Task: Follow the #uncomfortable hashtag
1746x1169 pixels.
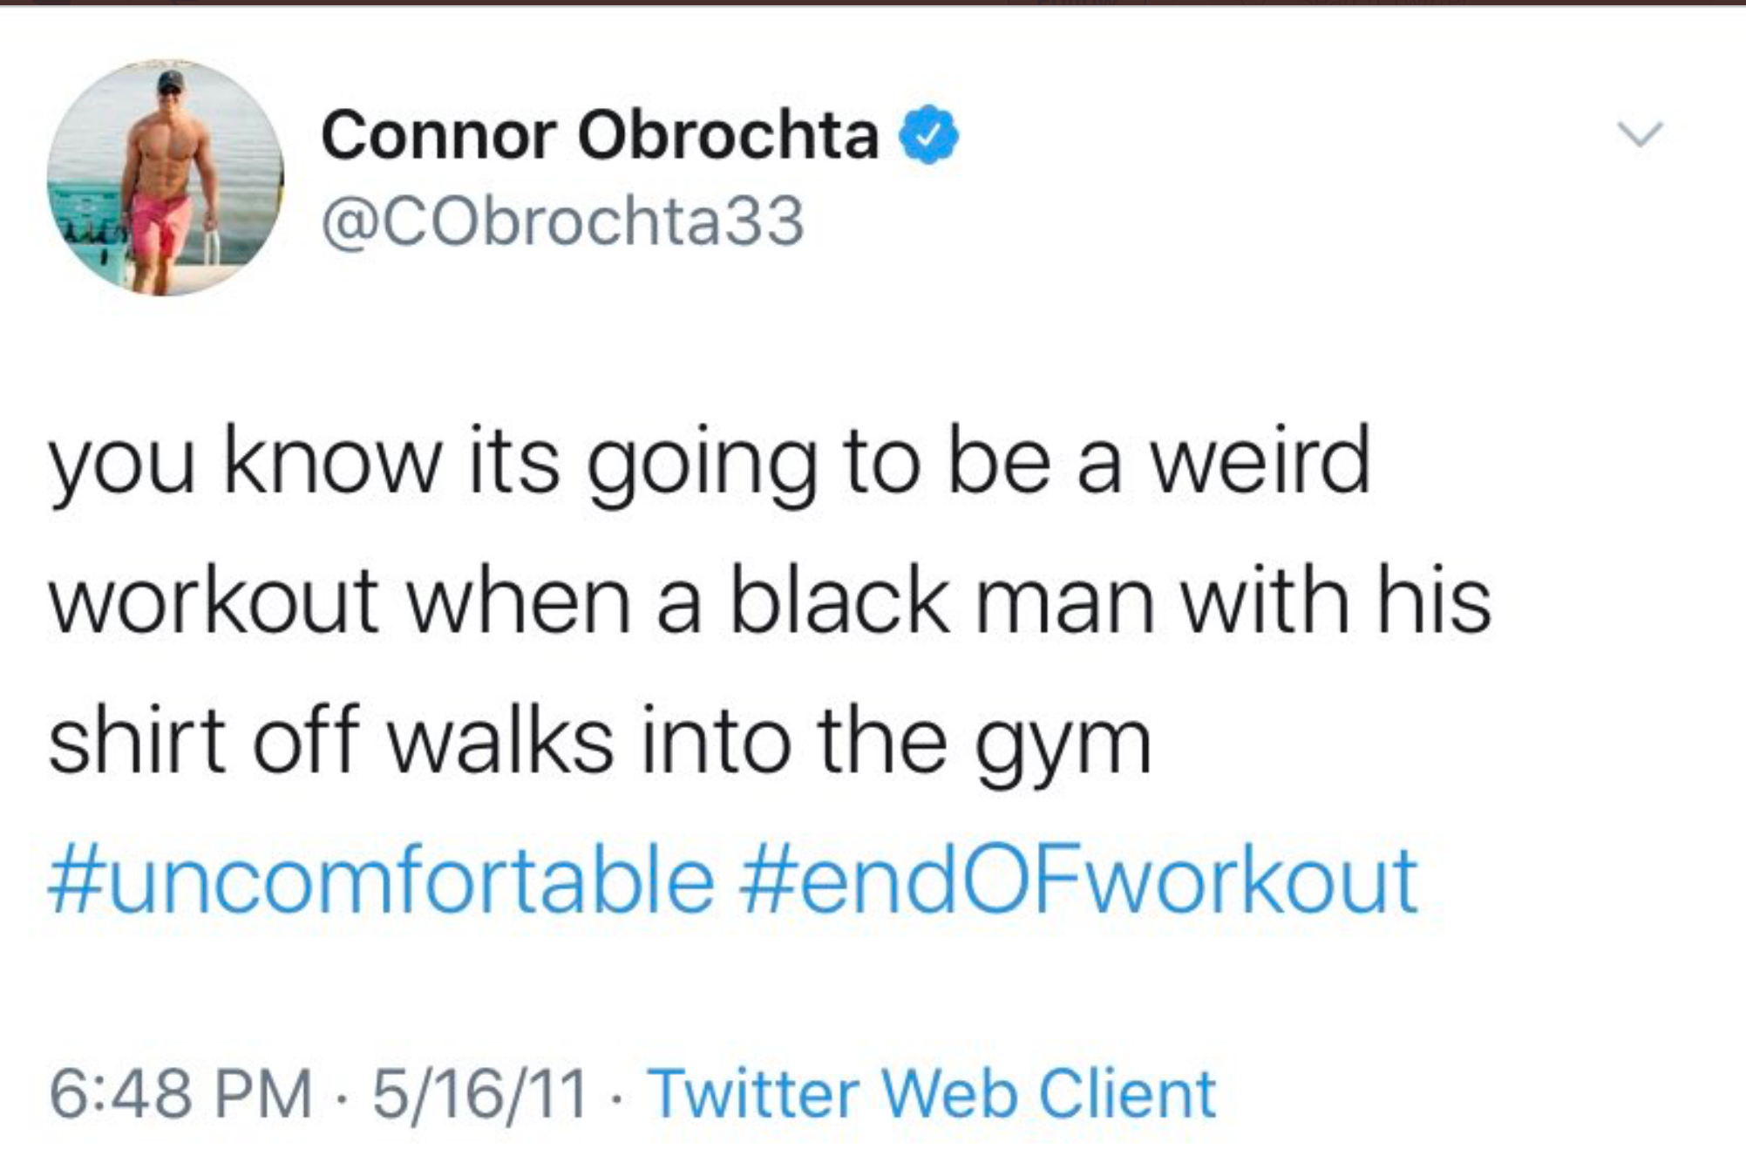Action: tap(381, 880)
